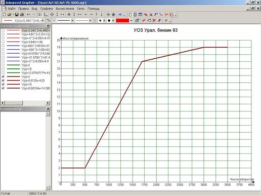
Task: Open the line style dropdown arrow
Action: pyautogui.click(x=72, y=21)
